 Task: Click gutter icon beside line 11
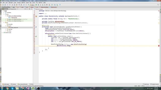coord(36,16)
